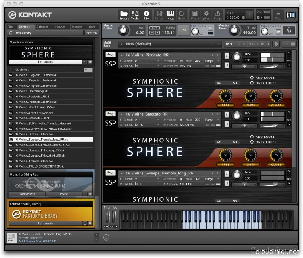Viewport: 303px width, 258px height.
Task: Click the SSP logo on 16 Violins_Staccato_RR
Action: 110,123
